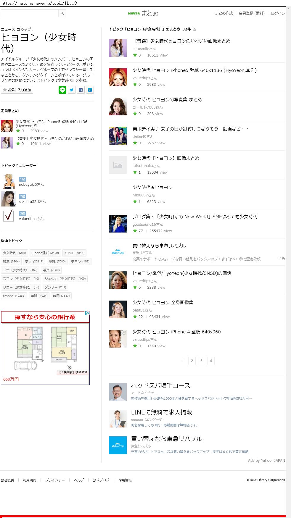
Task: Open the RSS feed icon
Action: coord(194,29)
